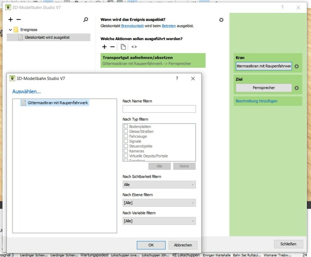Image resolution: width=311 pixels, height=257 pixels.
Task: Switch to script view with the code brackets icon
Action: [134, 47]
